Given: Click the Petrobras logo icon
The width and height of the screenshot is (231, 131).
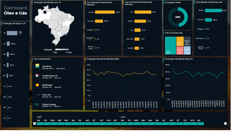Looking at the screenshot, I should (37, 66).
